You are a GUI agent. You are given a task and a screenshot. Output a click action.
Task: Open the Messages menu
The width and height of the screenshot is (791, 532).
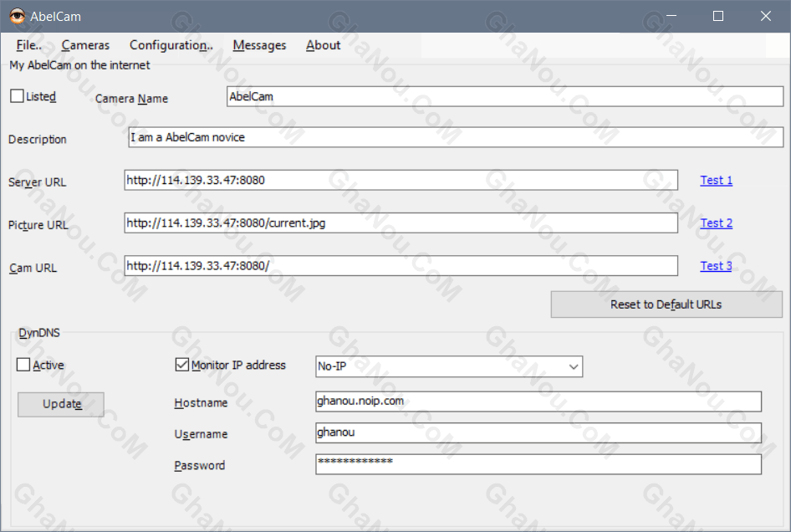pyautogui.click(x=259, y=45)
